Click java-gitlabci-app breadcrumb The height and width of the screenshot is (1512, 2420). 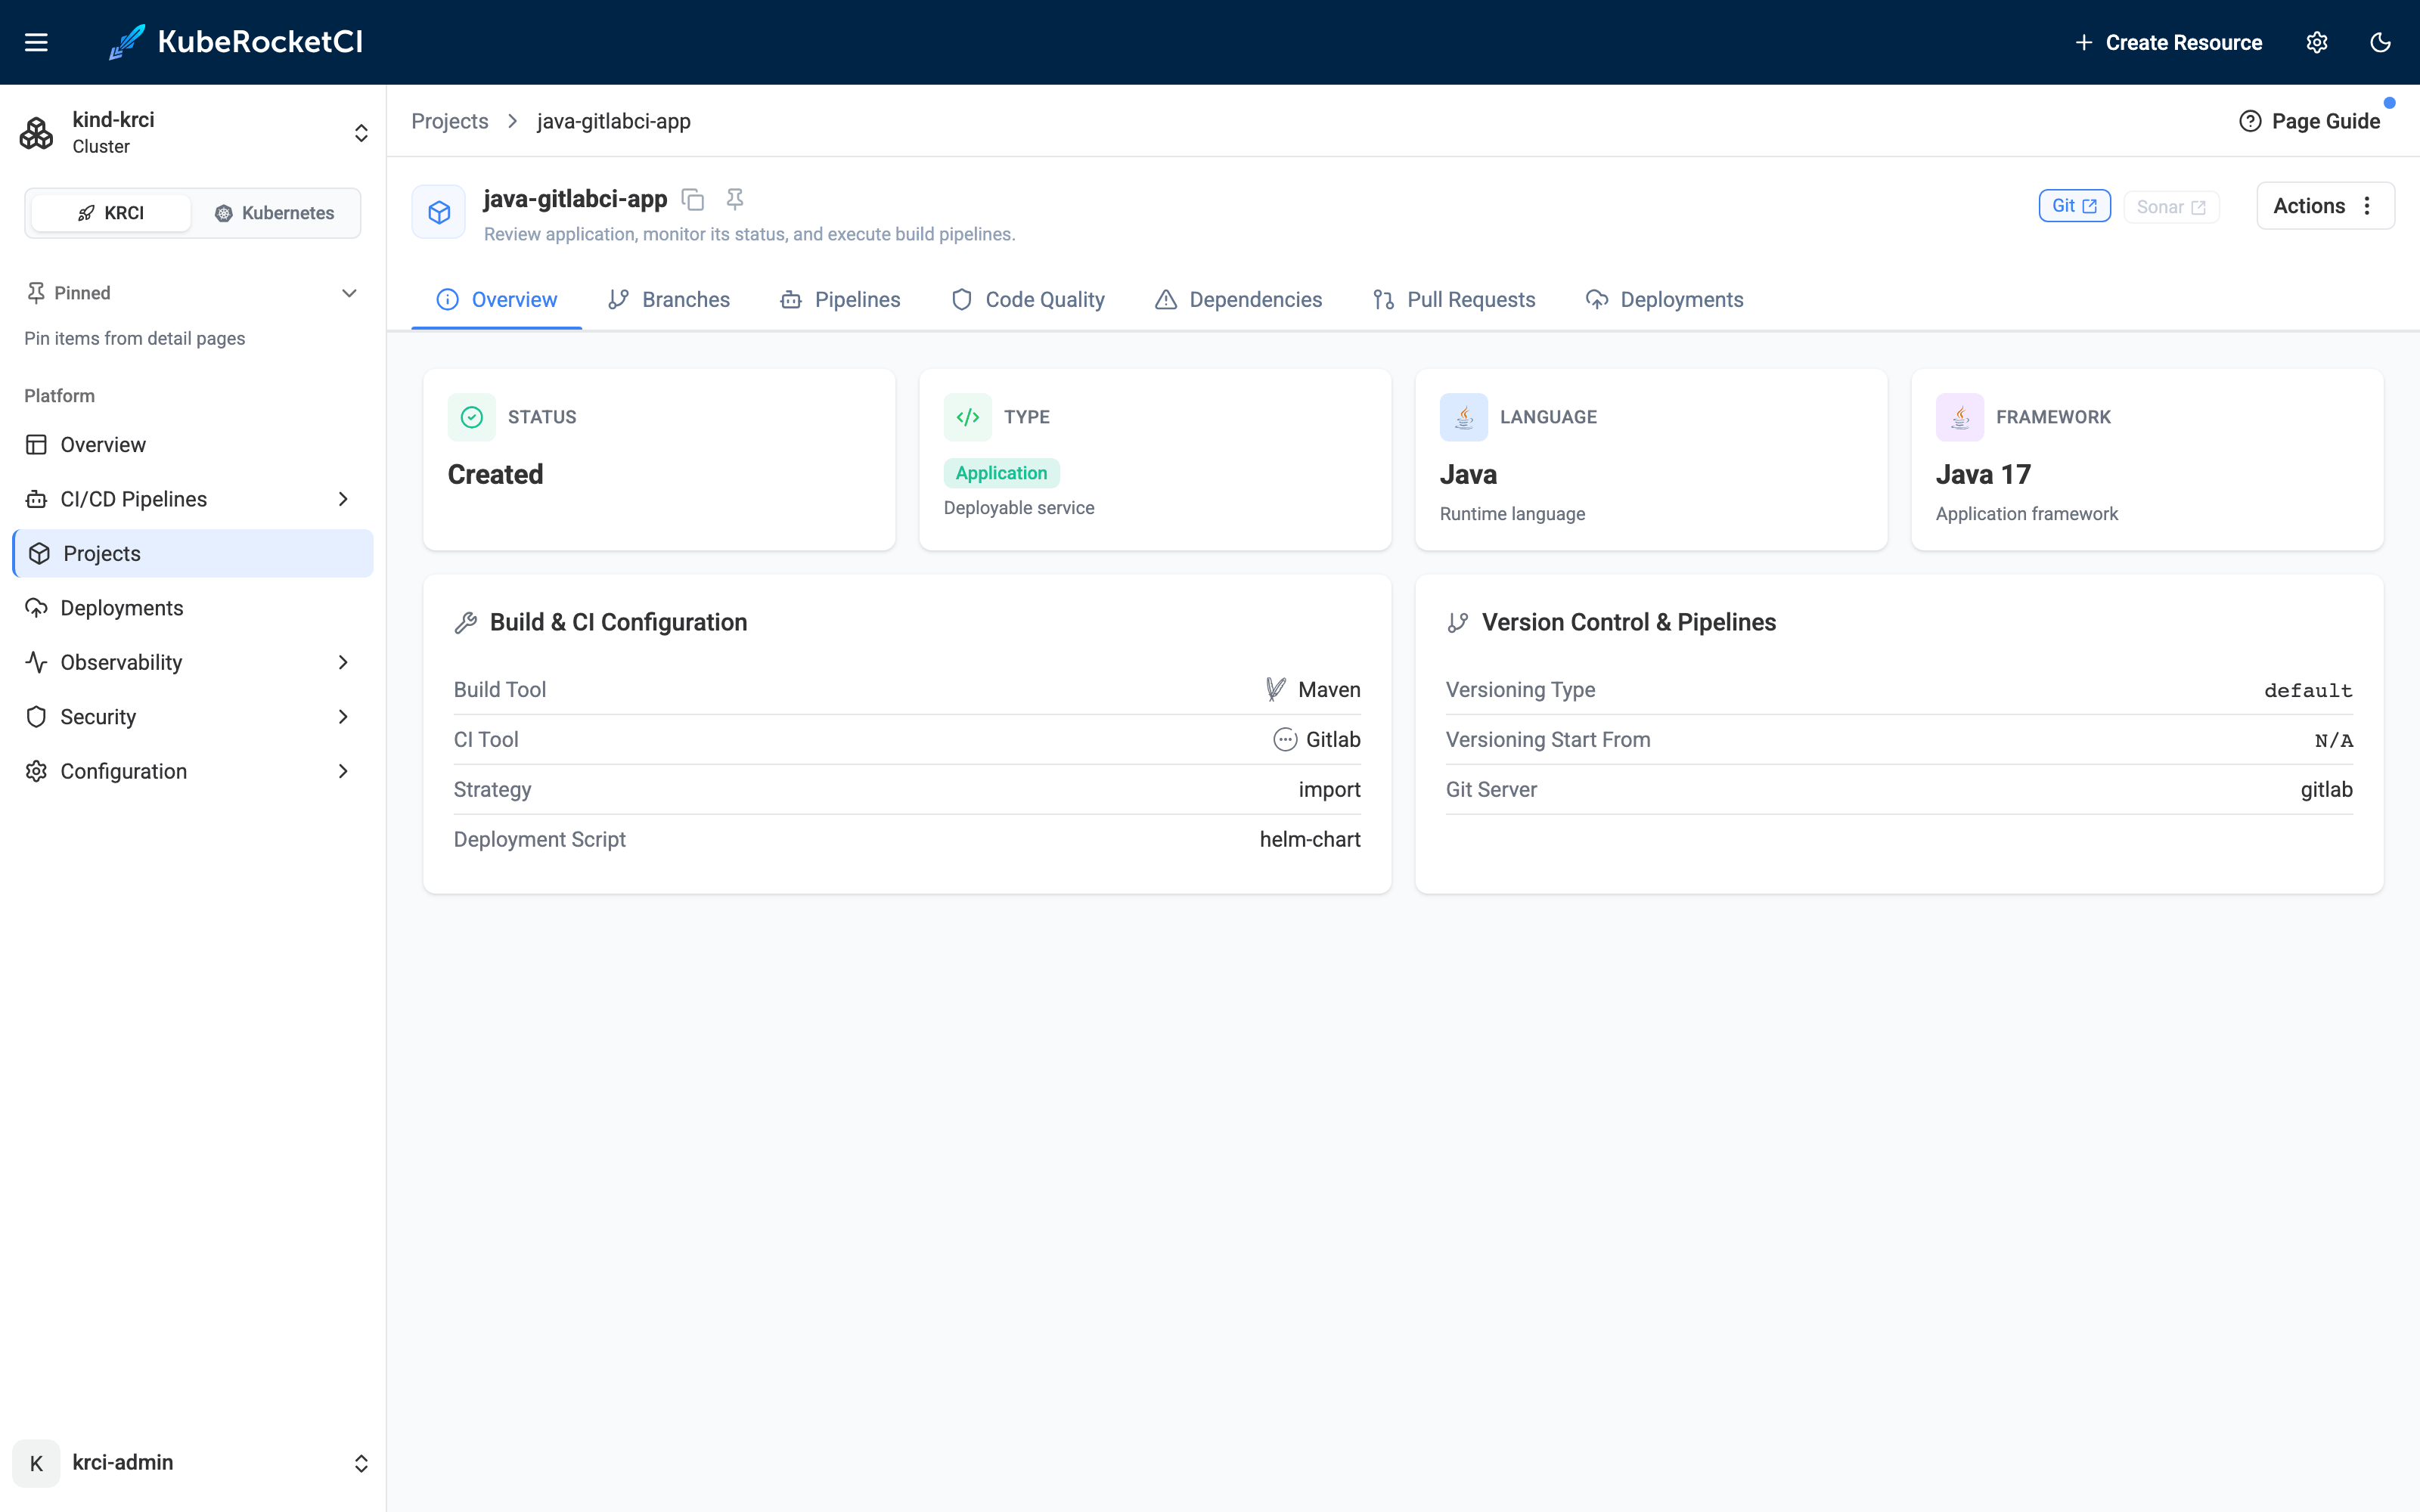pyautogui.click(x=613, y=121)
